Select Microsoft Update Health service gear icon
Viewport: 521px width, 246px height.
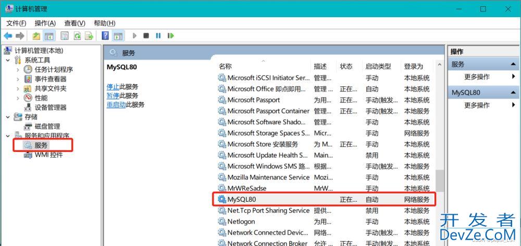221,155
